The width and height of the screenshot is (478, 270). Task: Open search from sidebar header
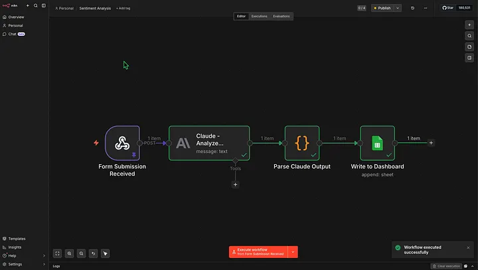(36, 5)
